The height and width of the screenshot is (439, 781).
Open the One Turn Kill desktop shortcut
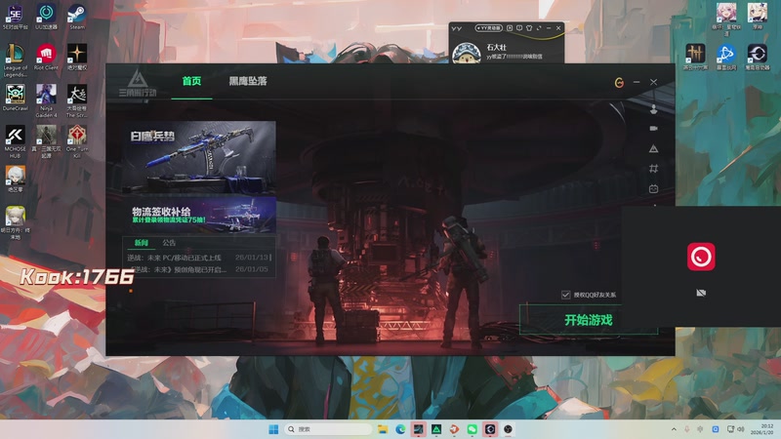pyautogui.click(x=77, y=141)
